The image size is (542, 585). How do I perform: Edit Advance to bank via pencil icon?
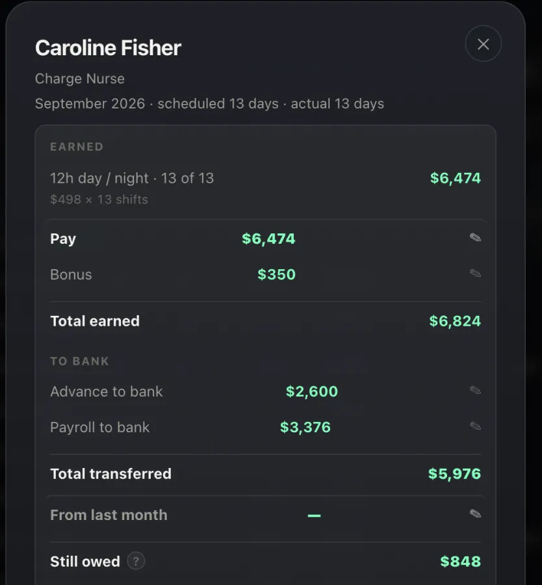(x=475, y=391)
